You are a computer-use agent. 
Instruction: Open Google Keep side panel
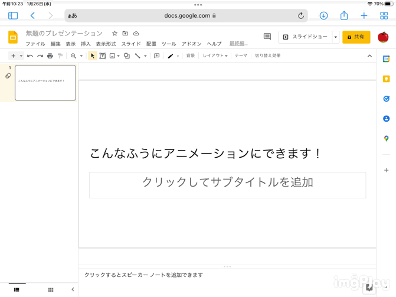386,79
